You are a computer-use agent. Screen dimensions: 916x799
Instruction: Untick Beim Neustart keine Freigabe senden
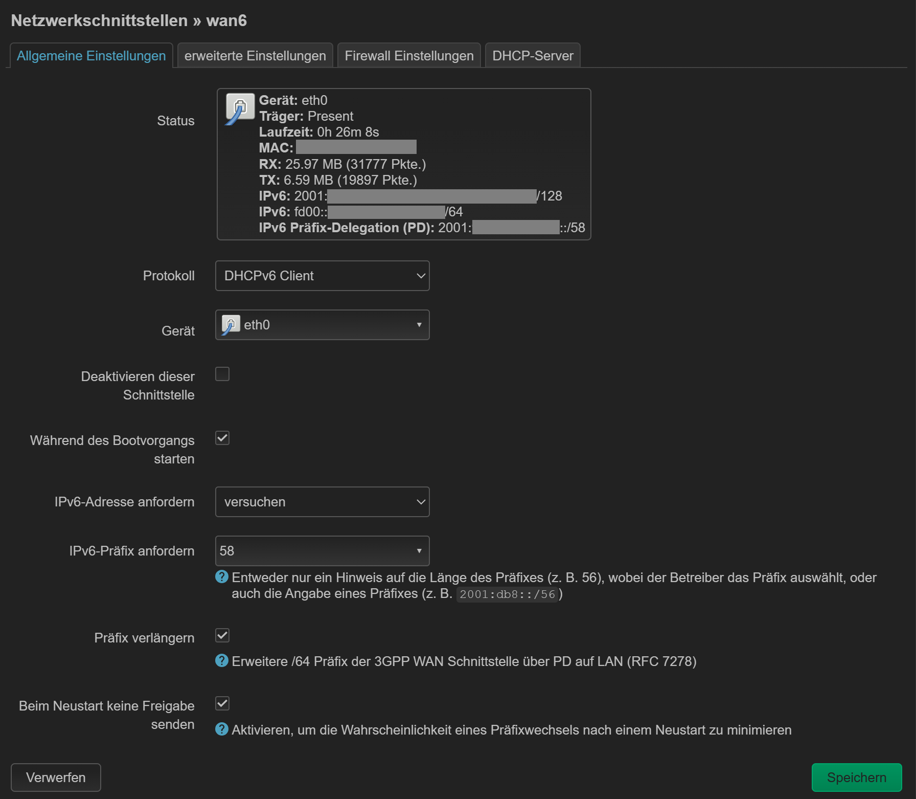222,703
